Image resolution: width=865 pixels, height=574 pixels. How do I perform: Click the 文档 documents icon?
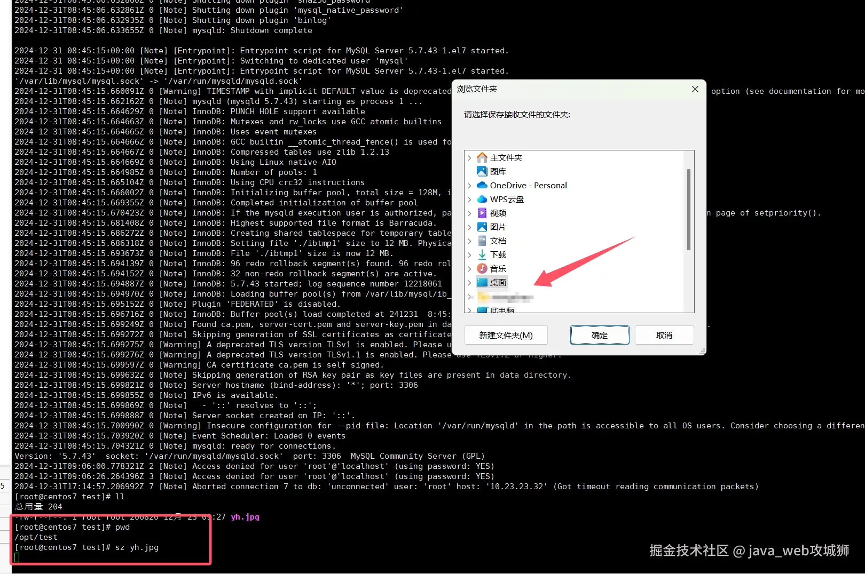482,241
